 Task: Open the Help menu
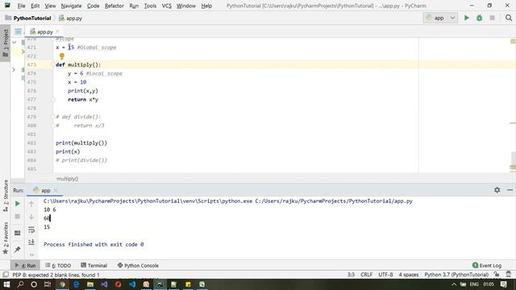(206, 6)
